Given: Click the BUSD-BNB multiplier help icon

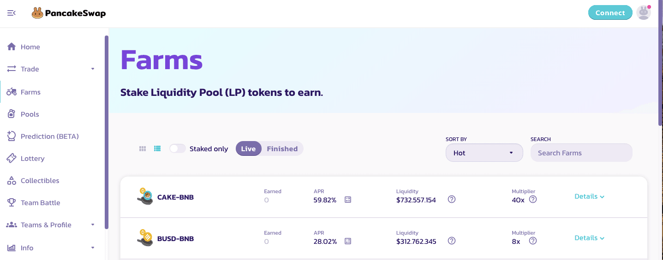Looking at the screenshot, I should pos(533,241).
